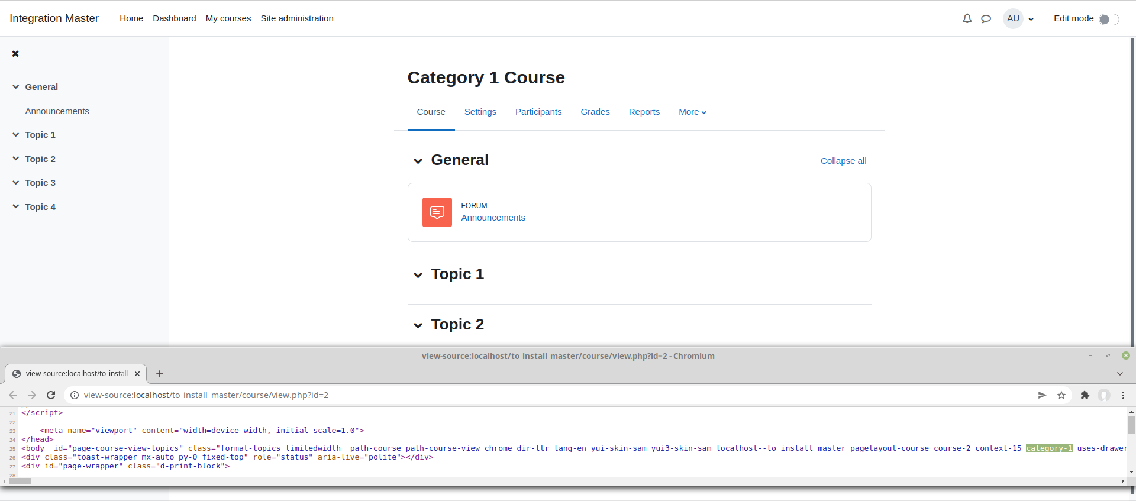1136x501 pixels.
Task: Click the view-source vertical scrollbar thumb
Action: (x=1131, y=425)
